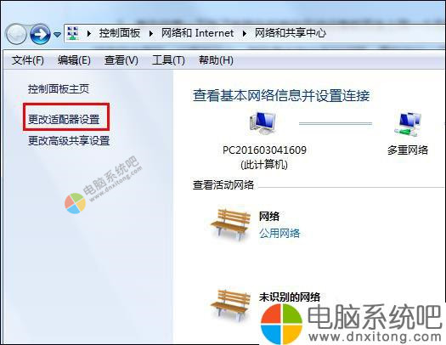The image size is (446, 345).
Task: Click the greyed Back navigation button
Action: click(16, 34)
